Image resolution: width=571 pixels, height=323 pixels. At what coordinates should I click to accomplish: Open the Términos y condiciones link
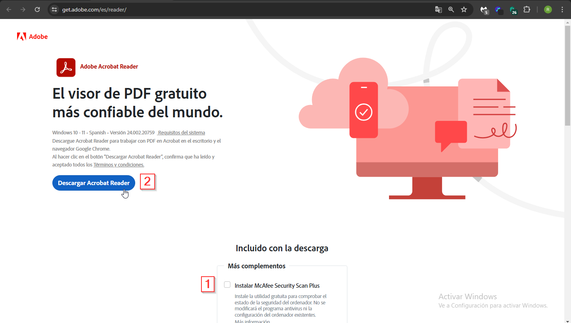tap(119, 164)
